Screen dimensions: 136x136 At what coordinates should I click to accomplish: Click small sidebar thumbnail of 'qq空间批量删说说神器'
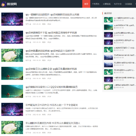(x=108, y=35)
